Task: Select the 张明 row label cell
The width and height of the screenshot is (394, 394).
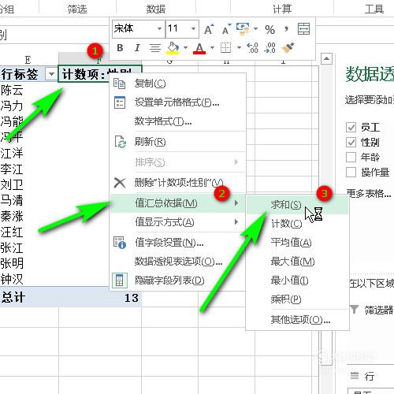Action: (29, 263)
